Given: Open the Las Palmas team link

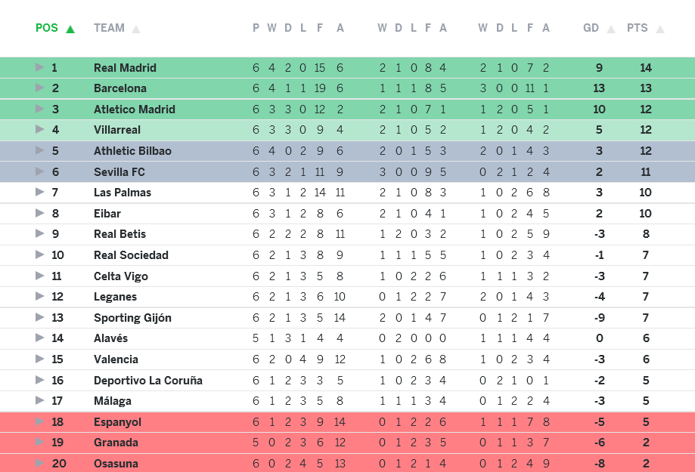Looking at the screenshot, I should click(x=123, y=193).
